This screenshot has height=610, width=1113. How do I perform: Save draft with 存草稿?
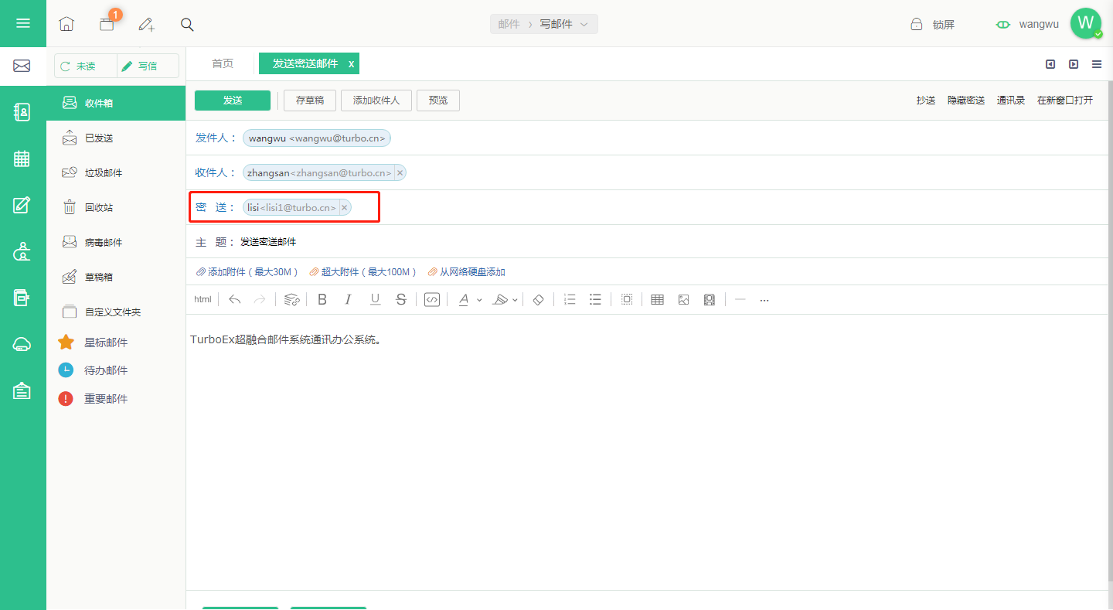tap(310, 101)
